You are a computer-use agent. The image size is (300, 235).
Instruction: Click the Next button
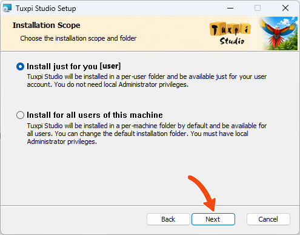[x=213, y=219]
